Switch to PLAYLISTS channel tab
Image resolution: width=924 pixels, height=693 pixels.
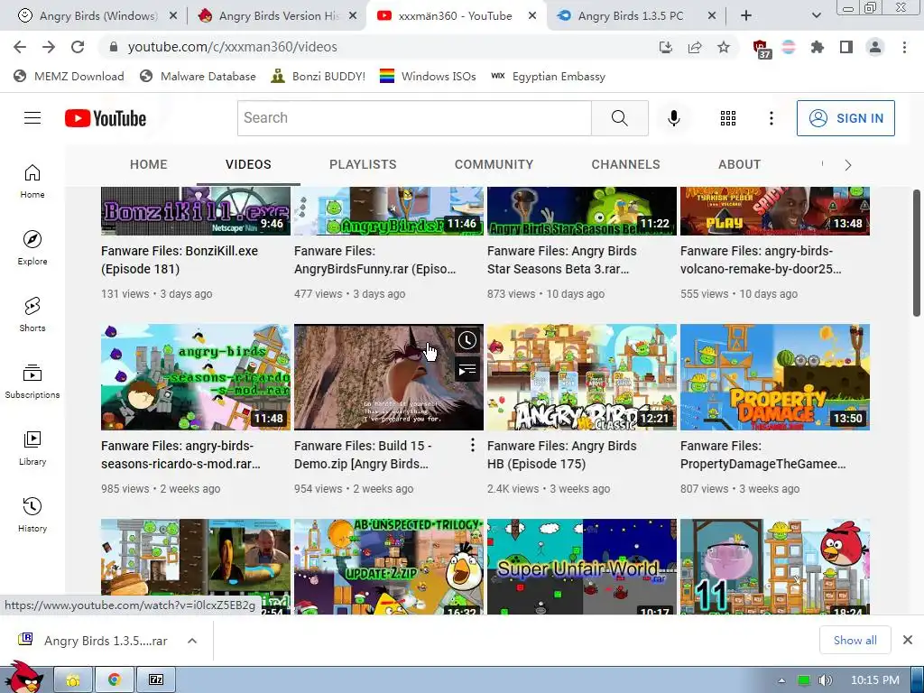point(363,164)
